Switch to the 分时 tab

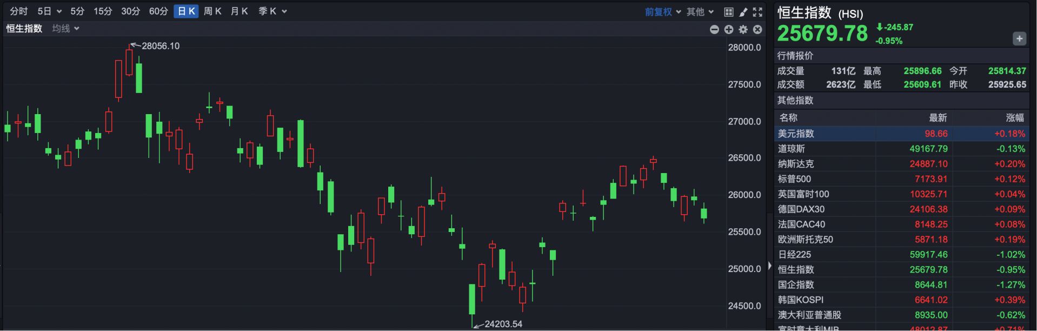(19, 11)
